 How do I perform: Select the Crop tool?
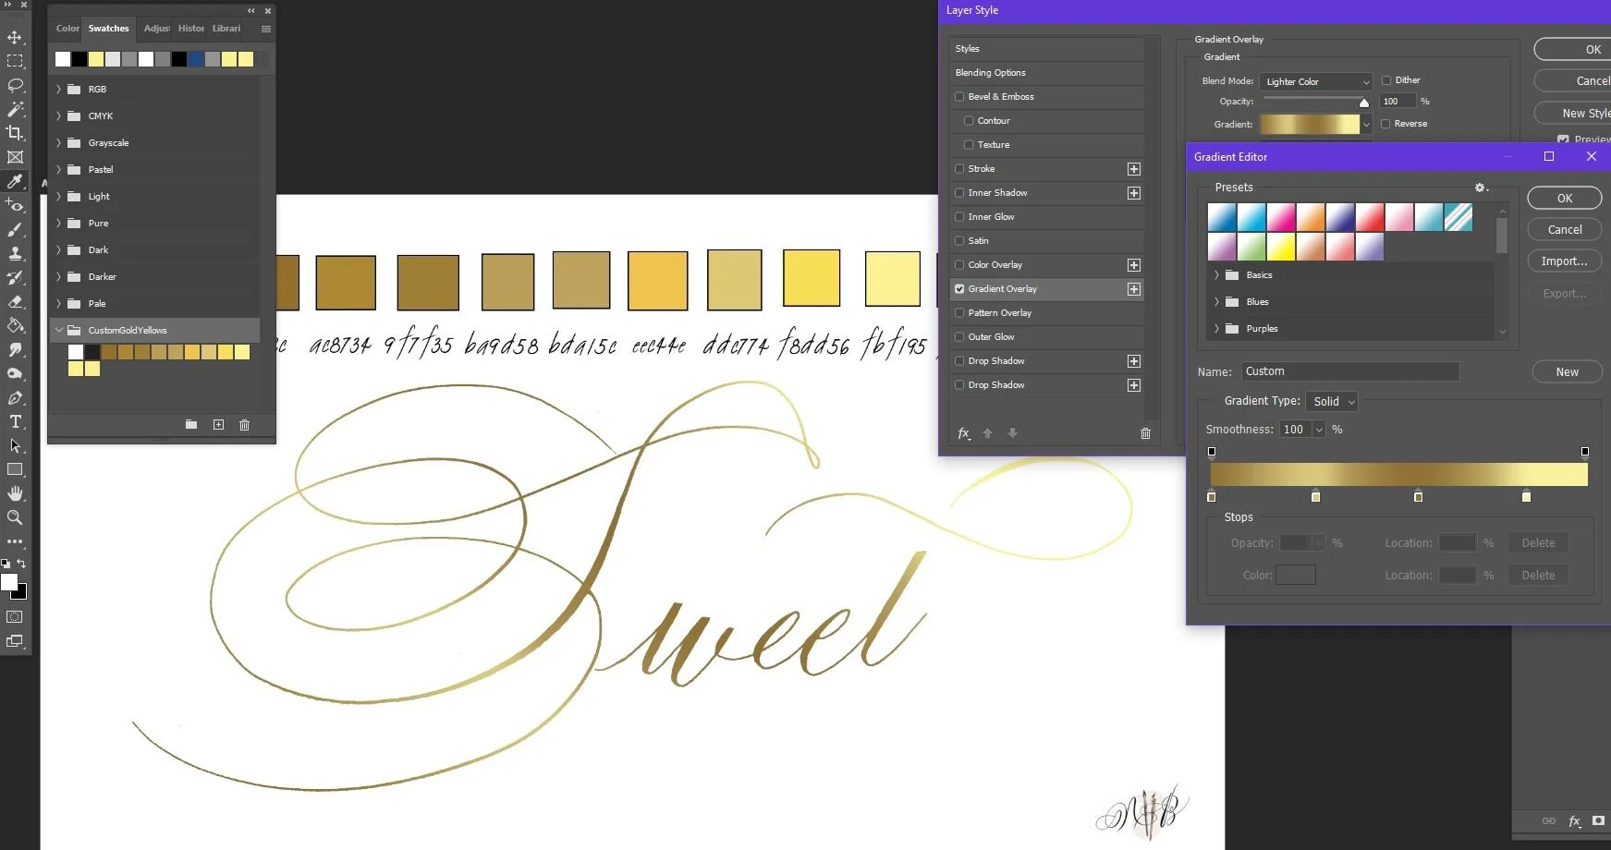pyautogui.click(x=15, y=133)
